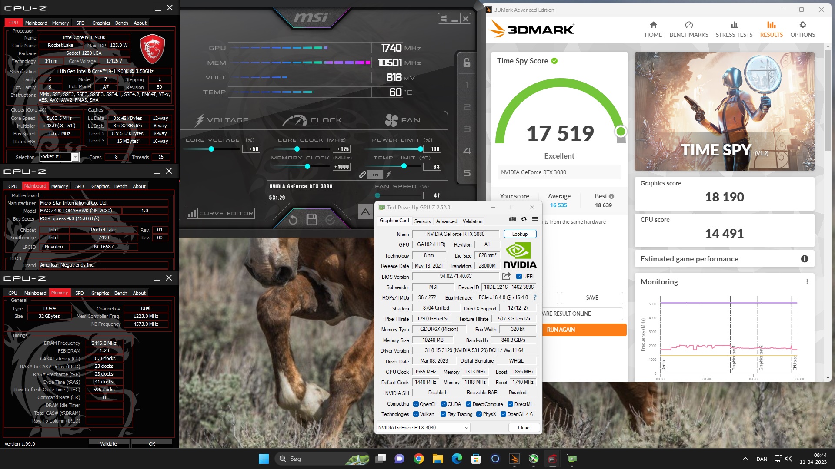Click the Windows Start button
Screen dimensions: 835x469
point(264,459)
